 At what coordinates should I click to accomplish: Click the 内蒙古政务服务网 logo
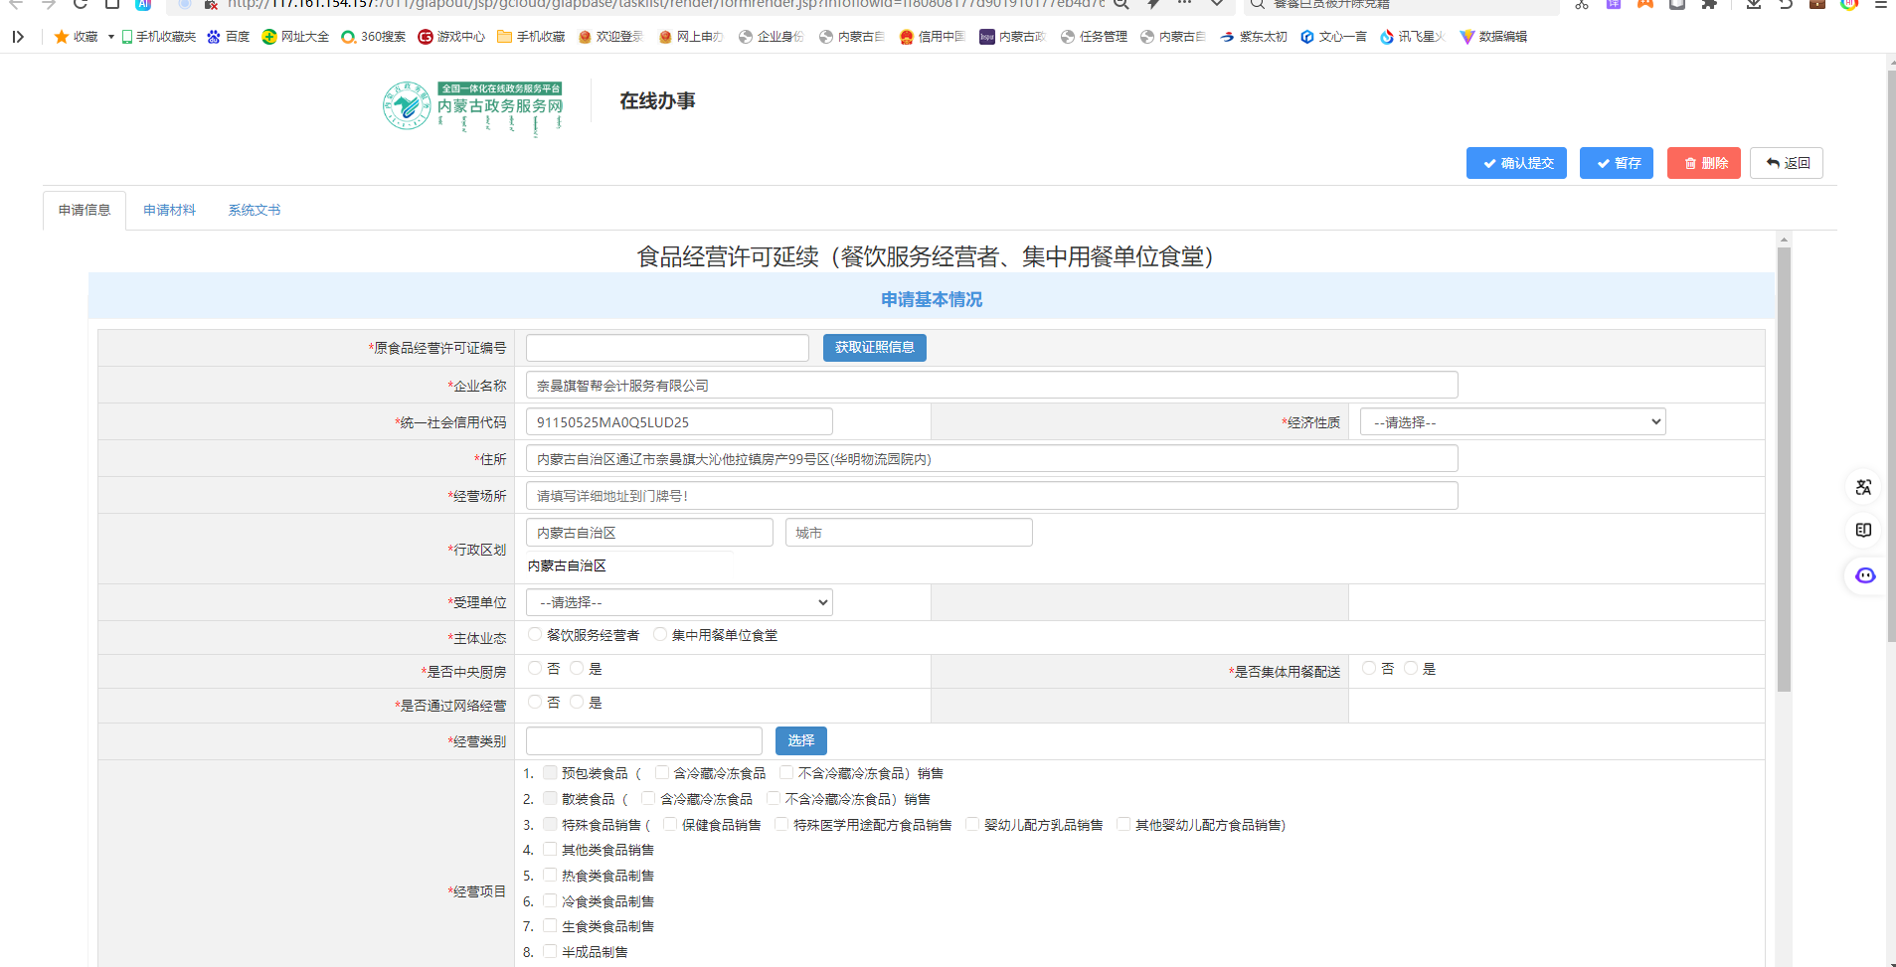[x=473, y=105]
